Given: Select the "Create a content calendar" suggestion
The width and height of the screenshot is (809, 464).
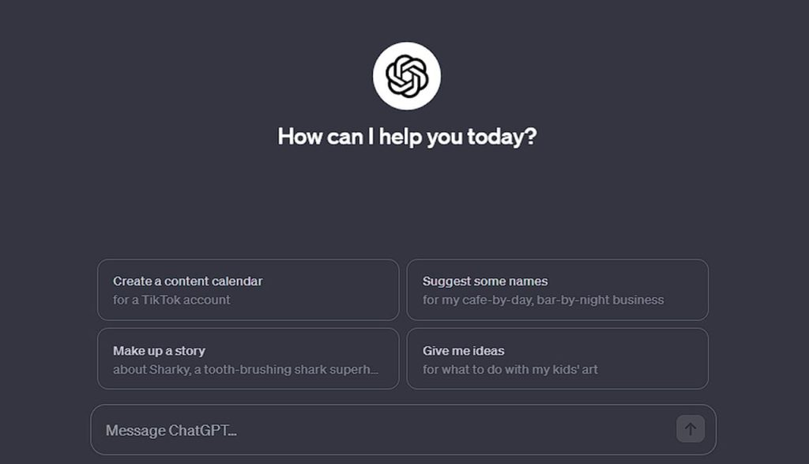Looking at the screenshot, I should coord(248,290).
